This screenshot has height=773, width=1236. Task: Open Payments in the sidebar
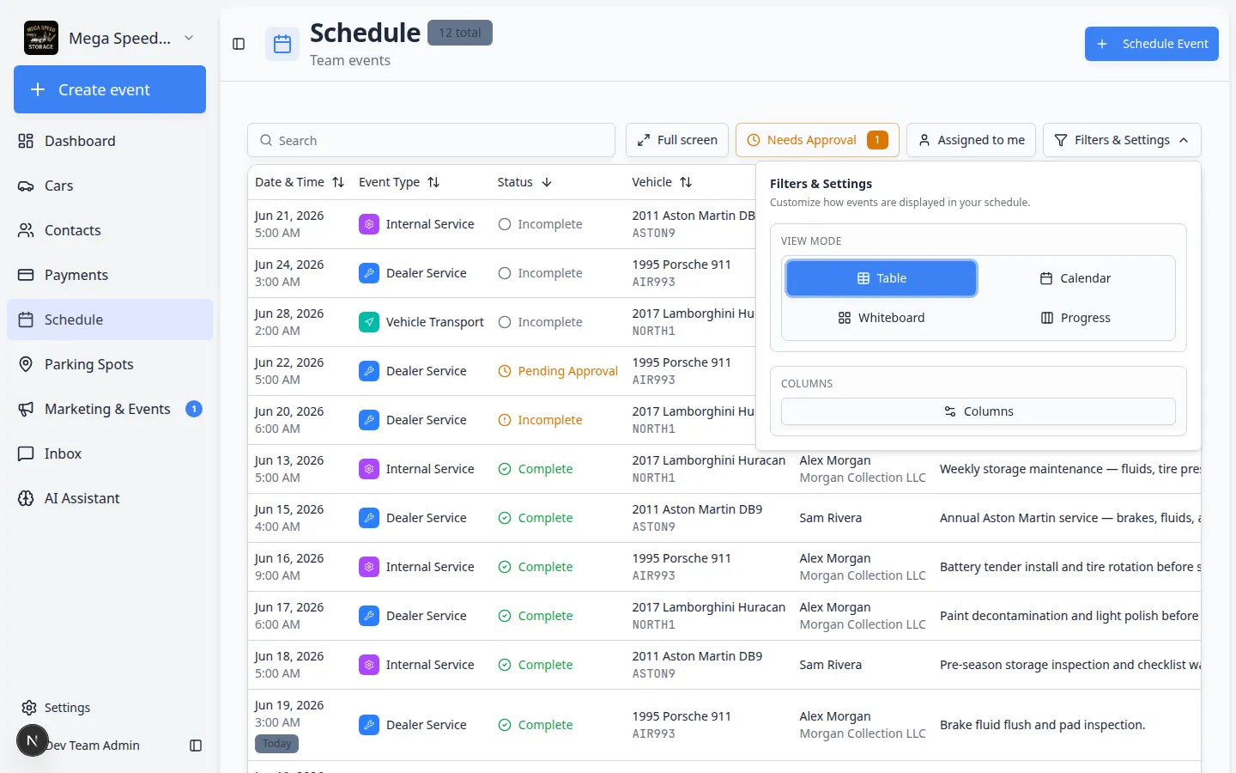[110, 275]
